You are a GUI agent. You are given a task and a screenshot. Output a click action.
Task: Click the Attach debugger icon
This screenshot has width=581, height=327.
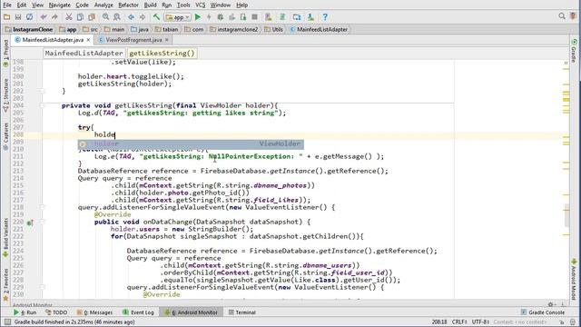tap(243, 17)
